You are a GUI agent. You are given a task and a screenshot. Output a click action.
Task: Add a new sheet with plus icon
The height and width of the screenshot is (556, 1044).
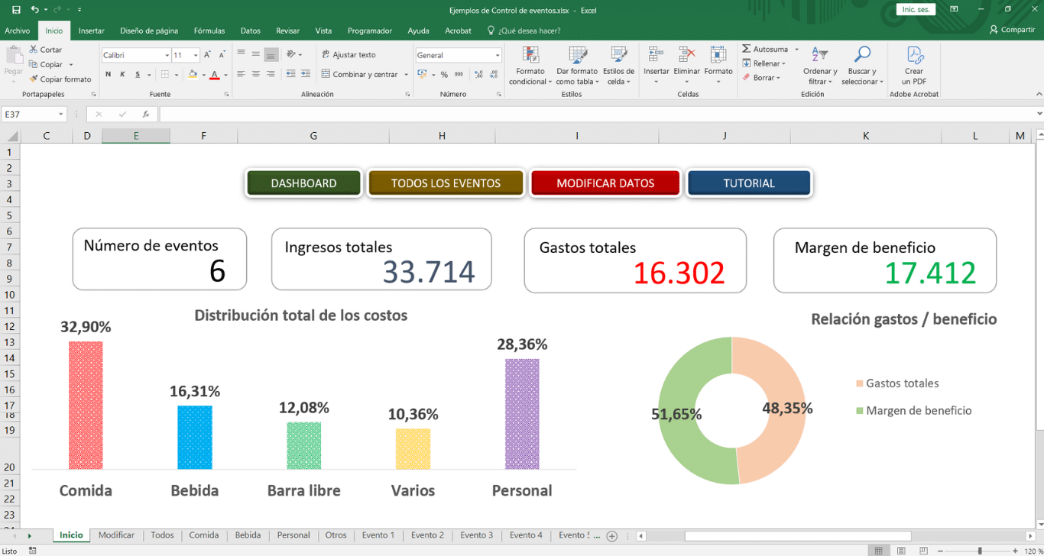(x=611, y=536)
